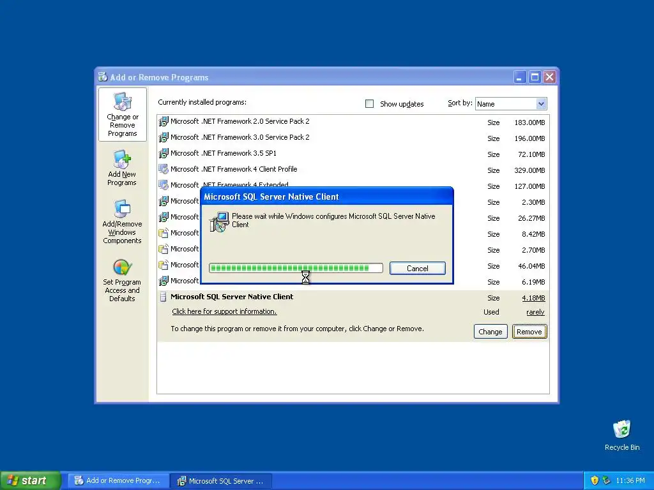
Task: Click the Remove button
Action: click(x=529, y=332)
